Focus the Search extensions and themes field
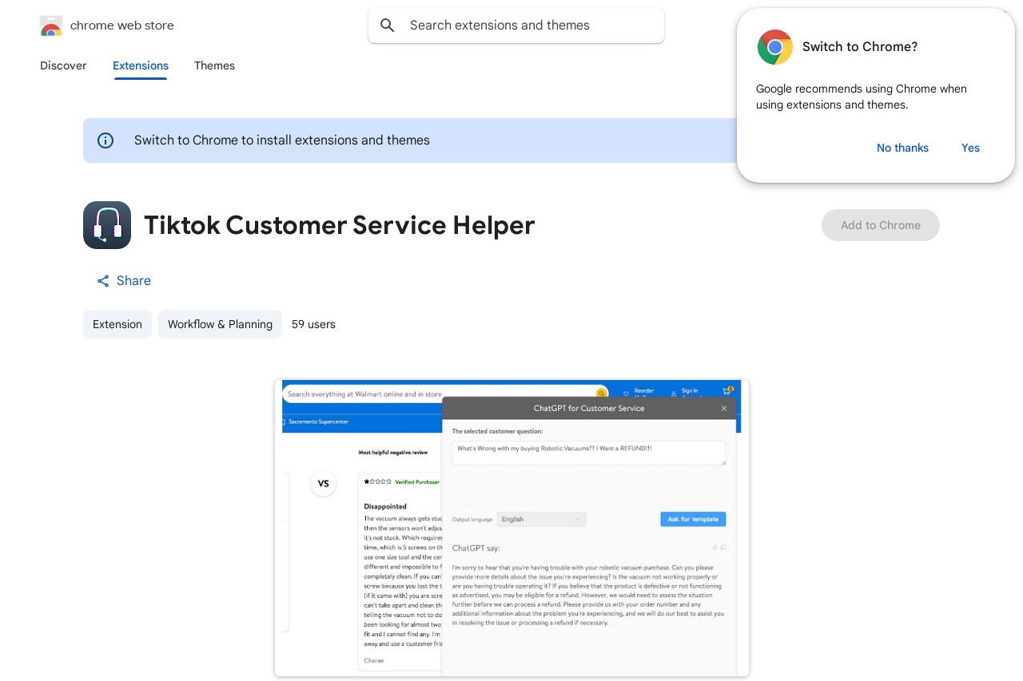The width and height of the screenshot is (1023, 681). pyautogui.click(x=516, y=26)
